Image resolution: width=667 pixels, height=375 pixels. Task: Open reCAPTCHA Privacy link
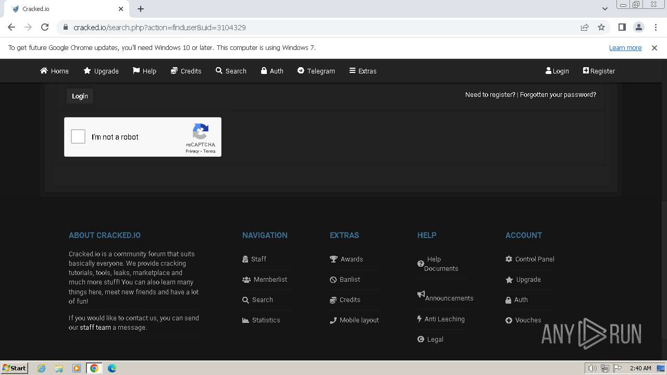coord(192,151)
